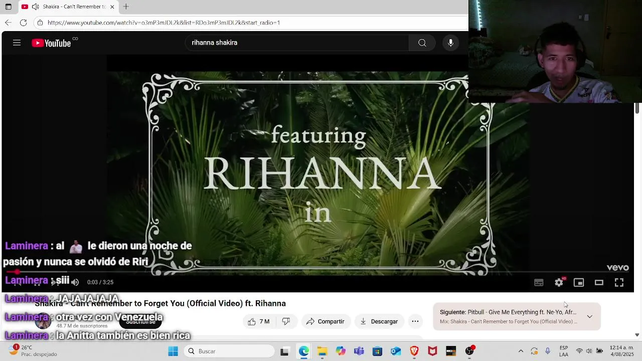Enter fullscreen on the video
Image resolution: width=642 pixels, height=361 pixels.
point(619,283)
